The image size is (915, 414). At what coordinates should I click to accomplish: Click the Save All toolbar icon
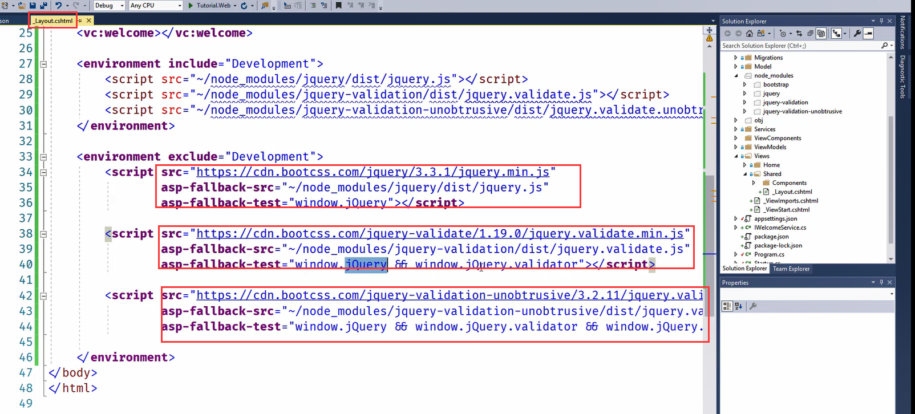point(43,5)
